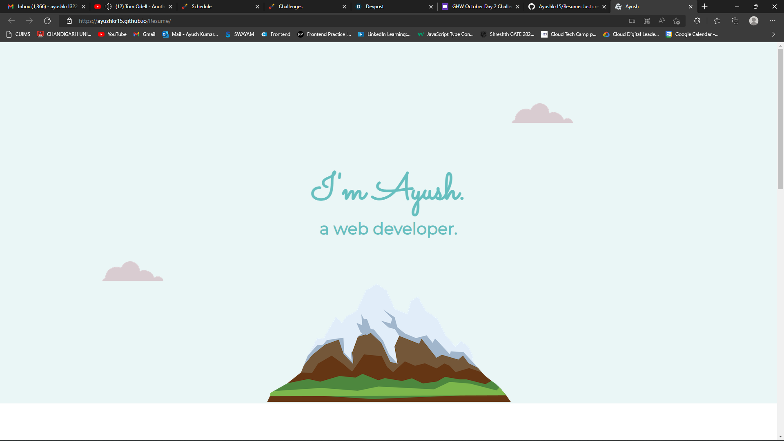Open the Extensions puzzle icon

[697, 21]
